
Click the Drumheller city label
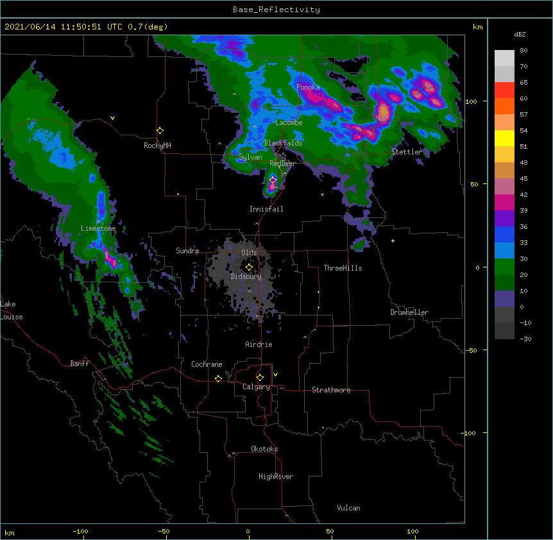point(409,312)
